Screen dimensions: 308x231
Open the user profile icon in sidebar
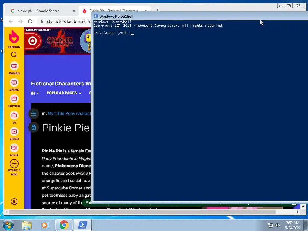(14, 202)
